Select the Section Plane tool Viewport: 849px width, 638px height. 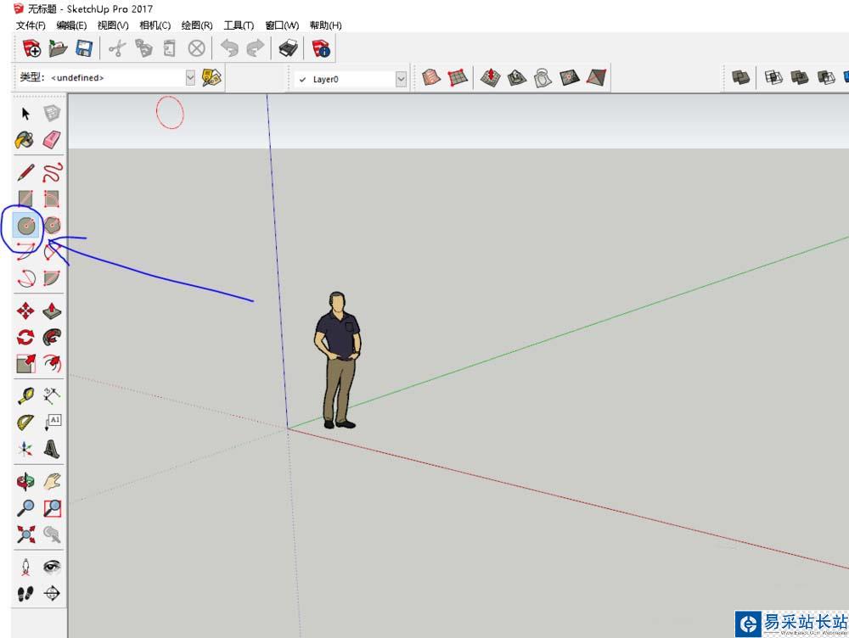pos(52,594)
